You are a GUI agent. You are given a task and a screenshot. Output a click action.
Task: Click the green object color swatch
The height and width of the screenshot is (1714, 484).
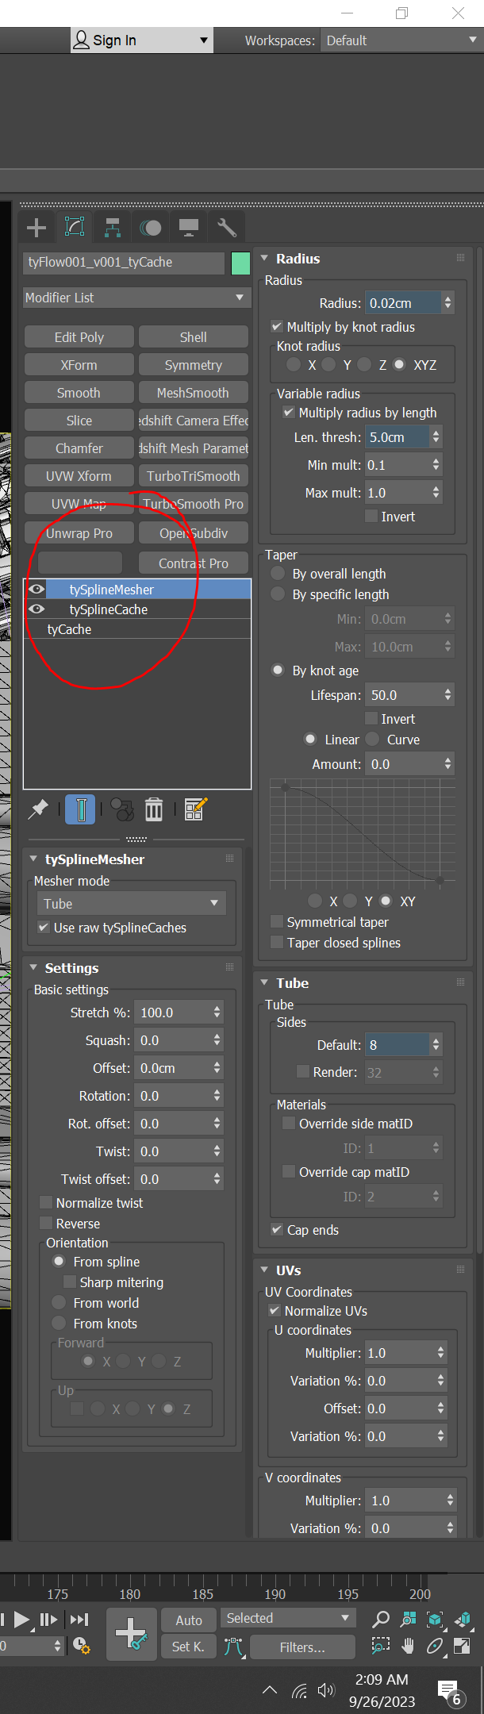[240, 263]
